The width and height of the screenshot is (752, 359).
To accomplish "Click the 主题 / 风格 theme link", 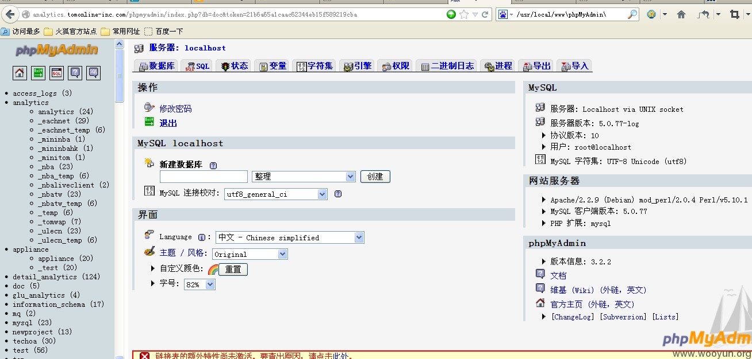I will (182, 252).
